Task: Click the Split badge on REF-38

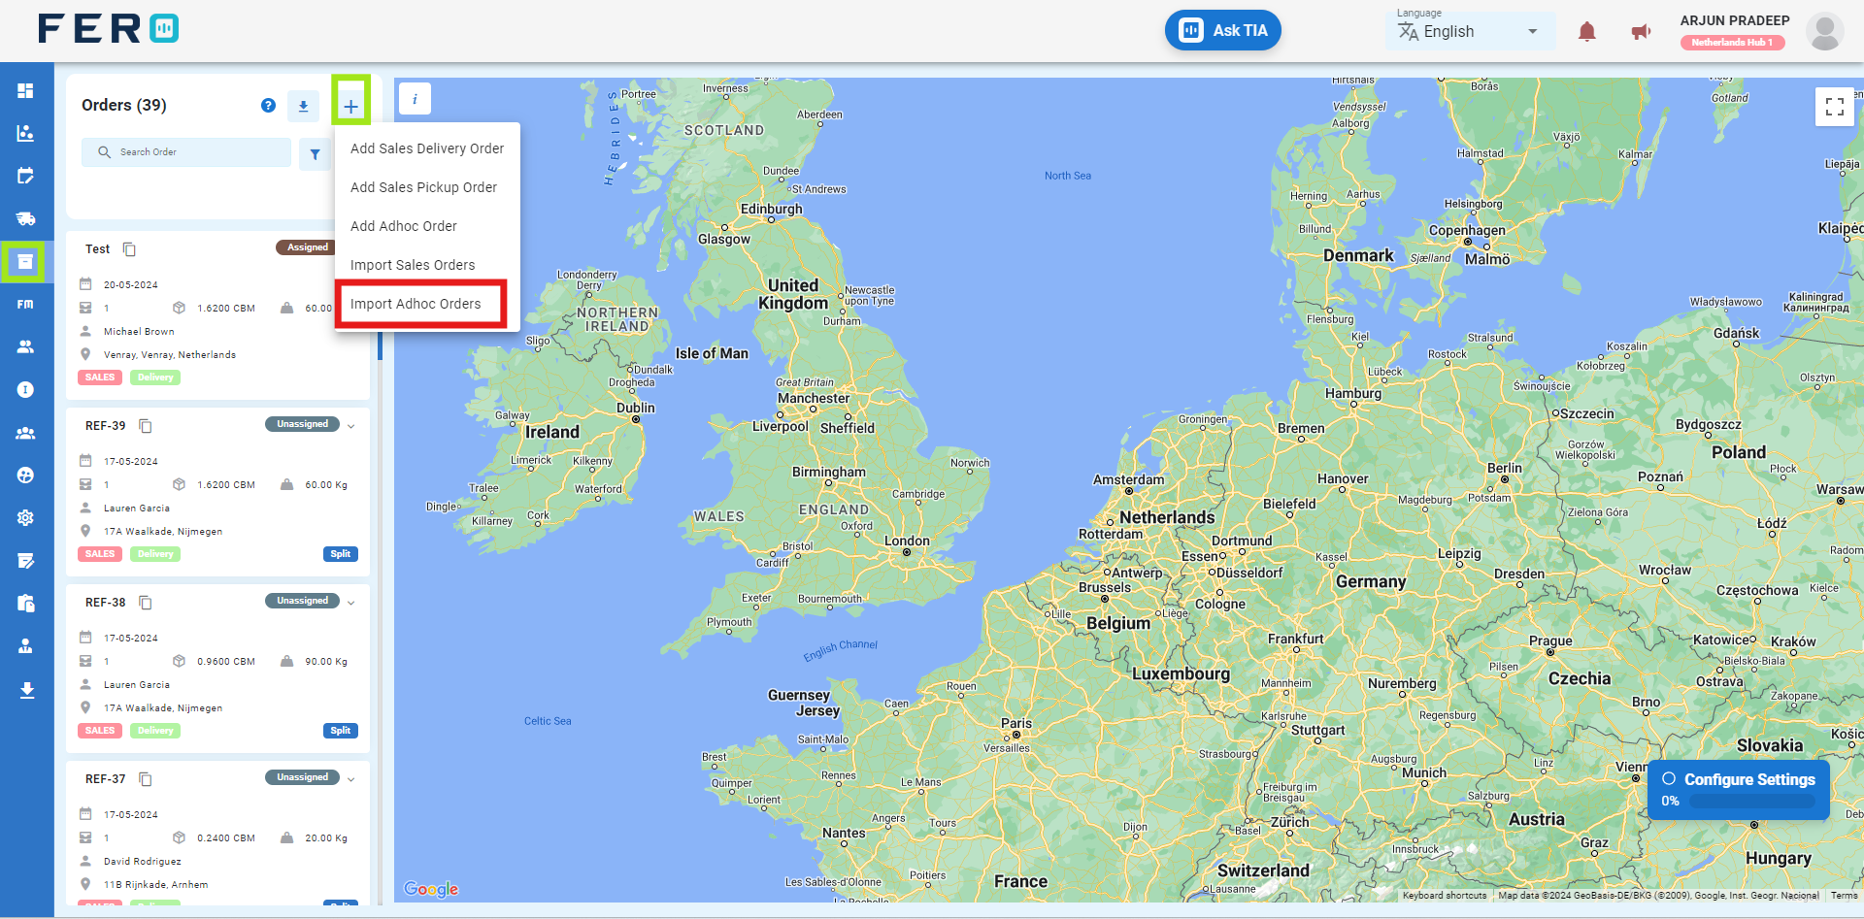Action: point(340,731)
